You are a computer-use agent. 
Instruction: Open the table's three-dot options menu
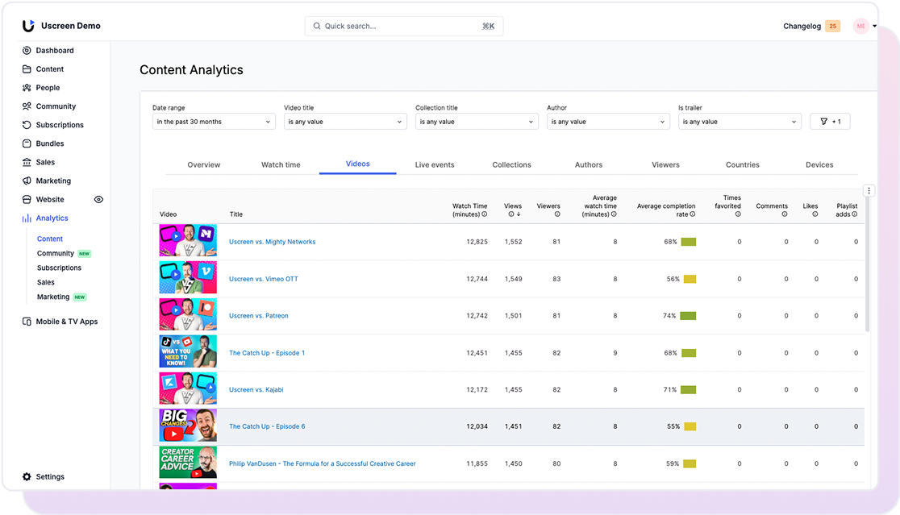pyautogui.click(x=869, y=191)
